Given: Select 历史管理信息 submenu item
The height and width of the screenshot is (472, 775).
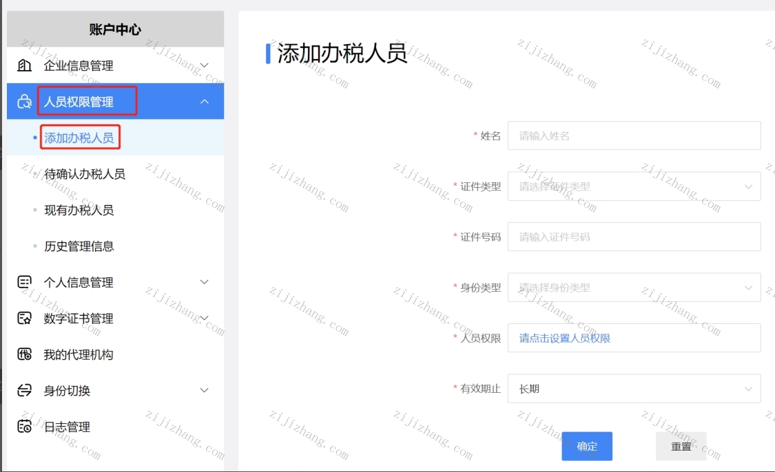Looking at the screenshot, I should tap(115, 246).
